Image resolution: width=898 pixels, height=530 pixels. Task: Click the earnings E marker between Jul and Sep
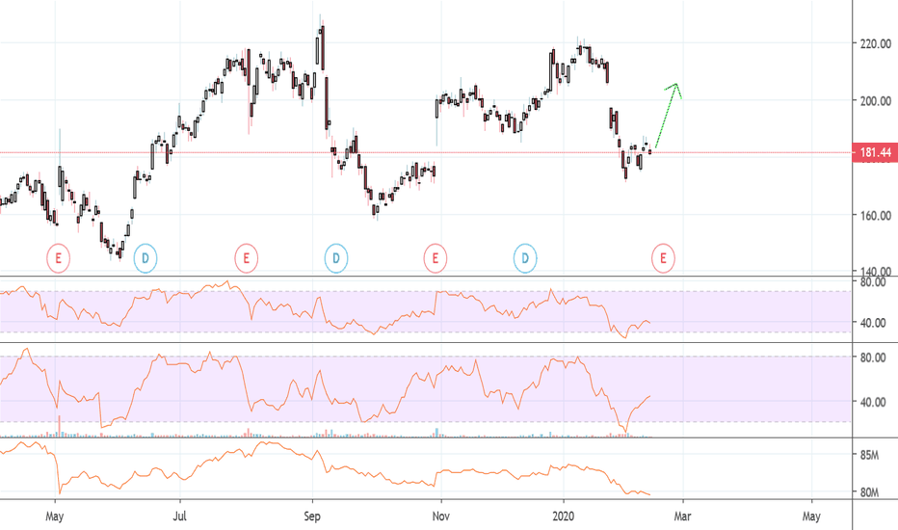pos(247,258)
